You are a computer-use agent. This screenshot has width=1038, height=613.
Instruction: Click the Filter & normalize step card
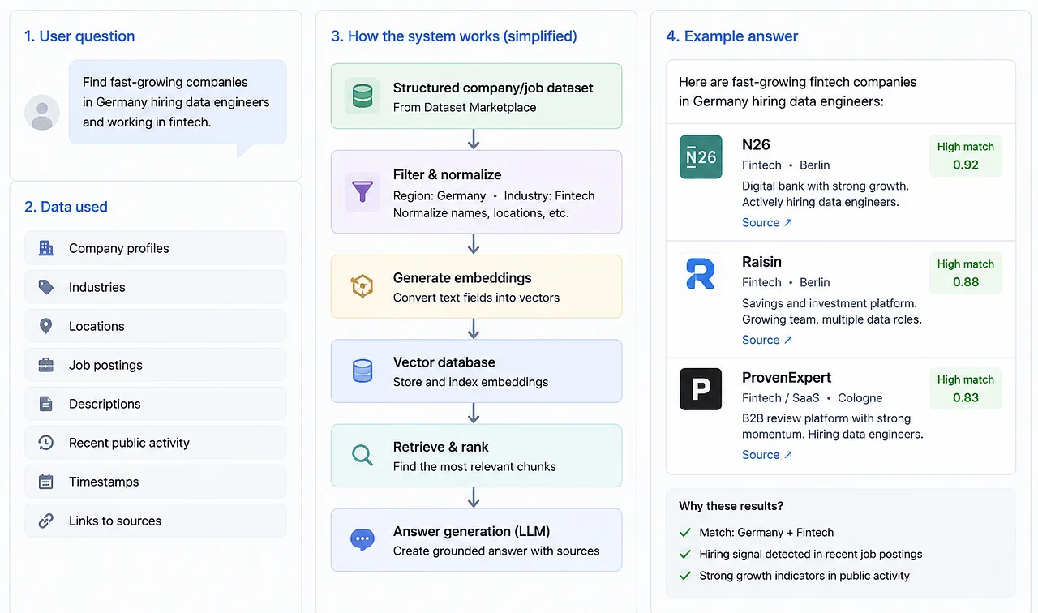pyautogui.click(x=476, y=192)
